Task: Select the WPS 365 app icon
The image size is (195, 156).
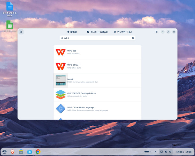Action: [60, 52]
